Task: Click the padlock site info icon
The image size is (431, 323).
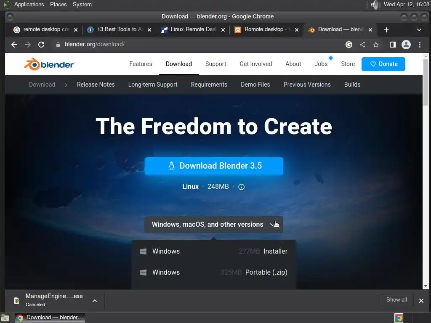Action: click(x=58, y=45)
